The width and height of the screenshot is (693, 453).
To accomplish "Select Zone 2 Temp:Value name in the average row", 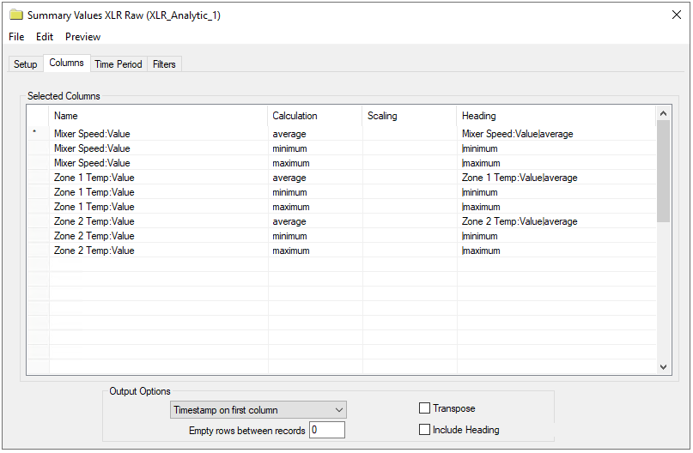I will tap(94, 221).
